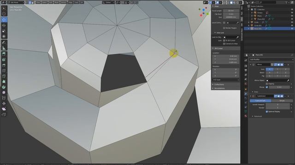Viewport: 295px width, 165px height.
Task: Select the Inset Faces tool
Action: 4,60
